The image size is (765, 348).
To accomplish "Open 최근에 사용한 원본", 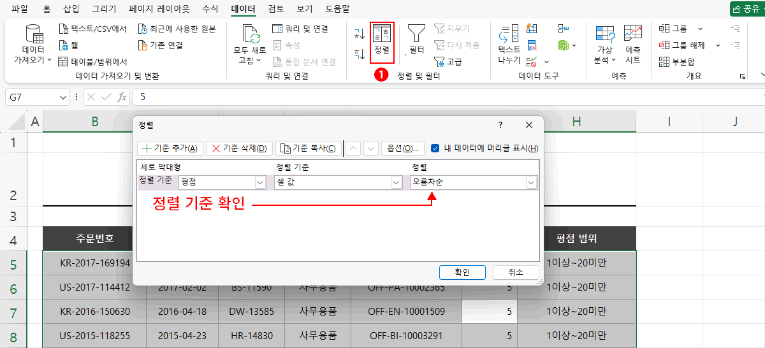I will 178,29.
